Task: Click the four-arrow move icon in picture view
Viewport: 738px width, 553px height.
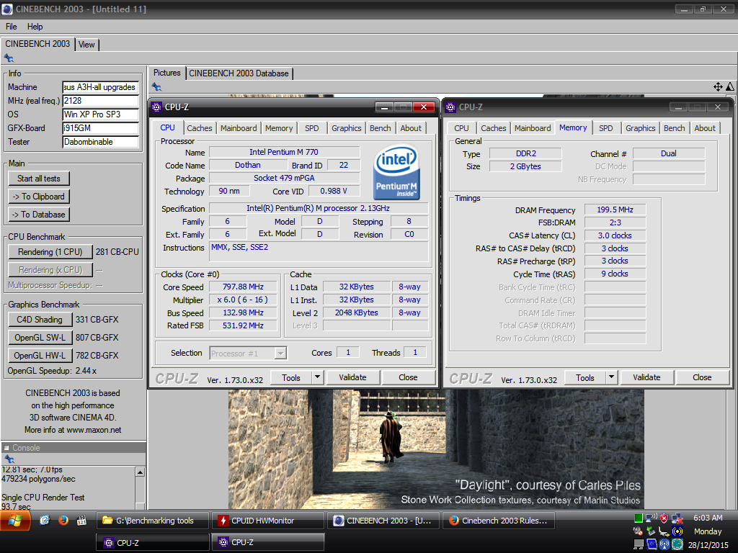Action: pyautogui.click(x=719, y=86)
